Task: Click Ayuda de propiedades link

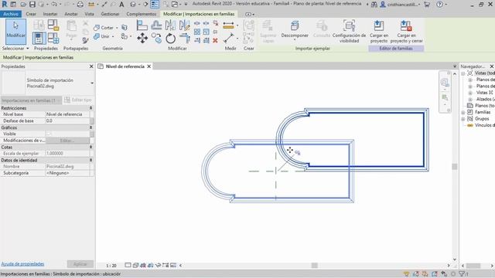Action: tap(22, 264)
